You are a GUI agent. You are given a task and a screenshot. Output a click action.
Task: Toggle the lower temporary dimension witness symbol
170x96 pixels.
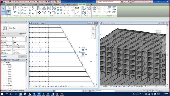(x=86, y=55)
